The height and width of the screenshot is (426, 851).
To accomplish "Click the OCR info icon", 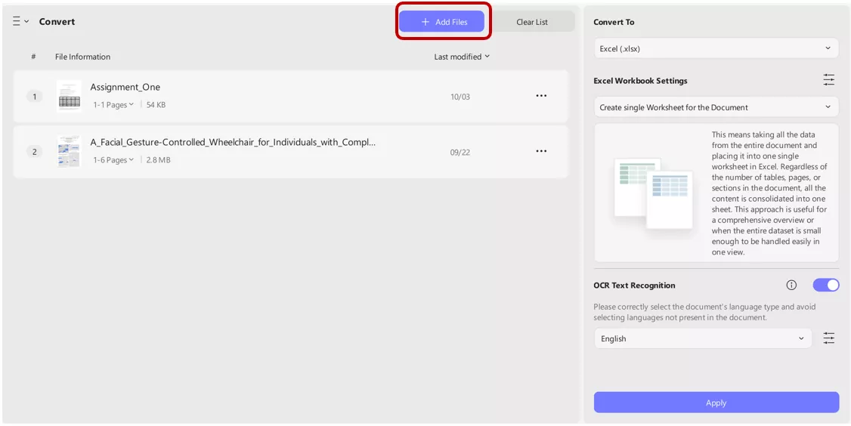I will tap(791, 285).
